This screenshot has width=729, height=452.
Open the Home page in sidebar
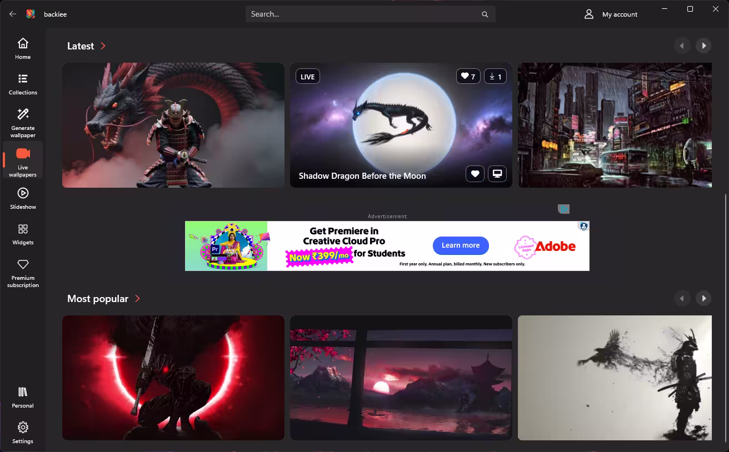coord(23,49)
